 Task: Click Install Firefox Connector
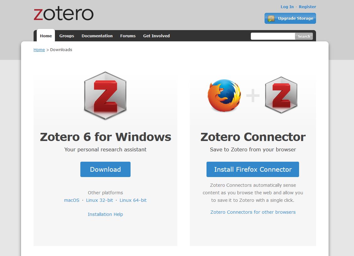click(x=253, y=169)
